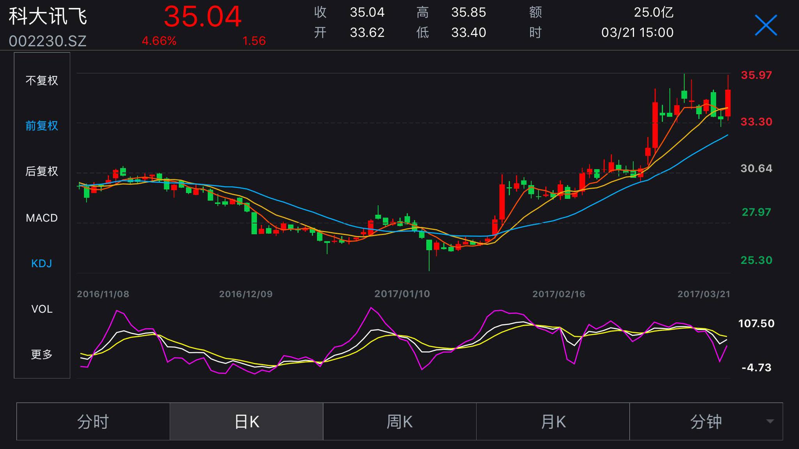Viewport: 799px width, 449px height.
Task: Click the high price 35.85
Action: (x=469, y=12)
